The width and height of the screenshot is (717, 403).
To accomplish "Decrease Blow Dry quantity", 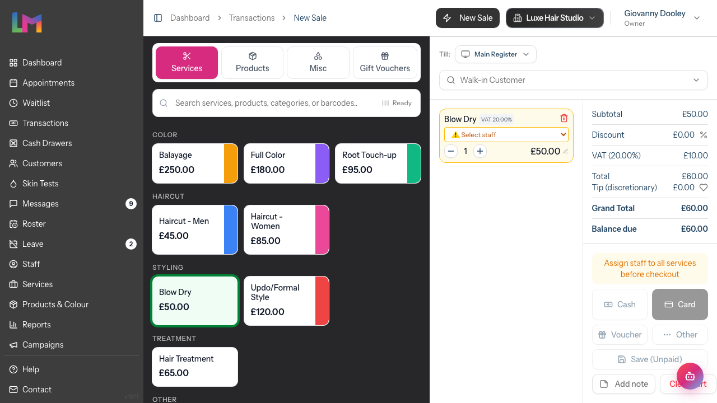I will coord(451,151).
